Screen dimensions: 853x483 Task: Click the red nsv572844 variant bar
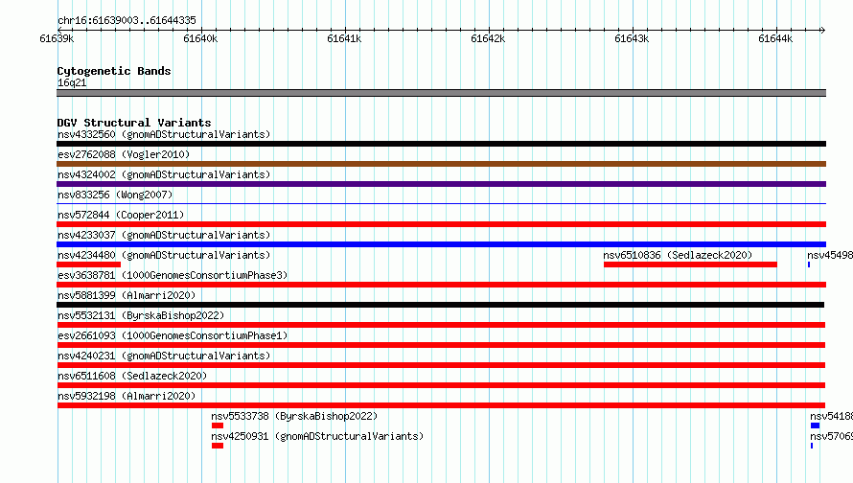[x=441, y=224]
